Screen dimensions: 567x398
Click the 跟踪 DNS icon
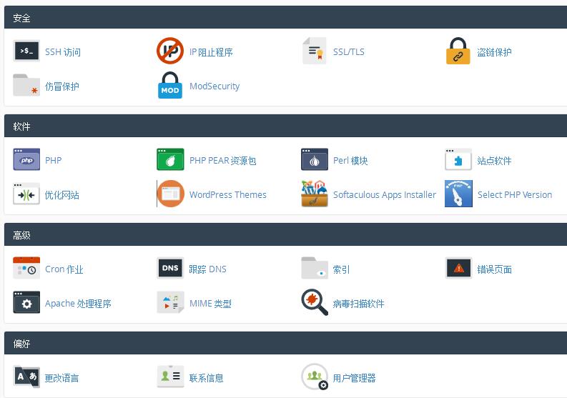[x=170, y=269]
